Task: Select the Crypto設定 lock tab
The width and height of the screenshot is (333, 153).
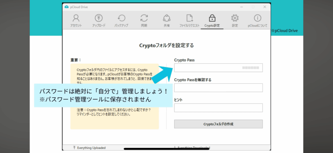Action: pos(212,21)
